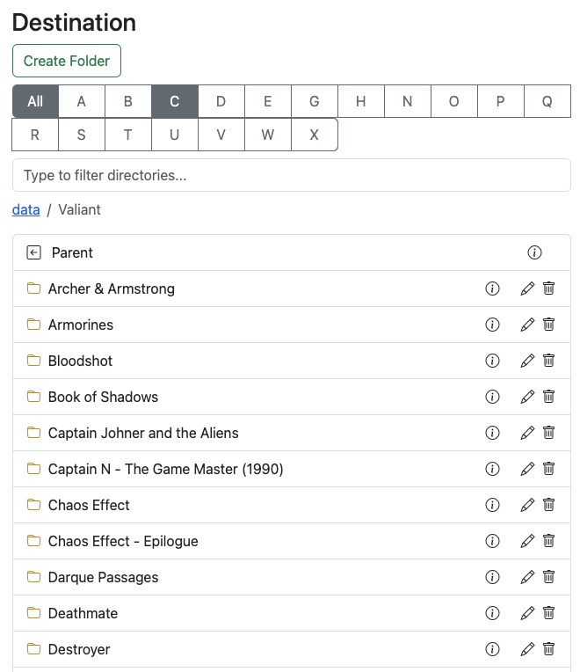Click the Create Folder button
This screenshot has width=580, height=672.
tap(67, 61)
